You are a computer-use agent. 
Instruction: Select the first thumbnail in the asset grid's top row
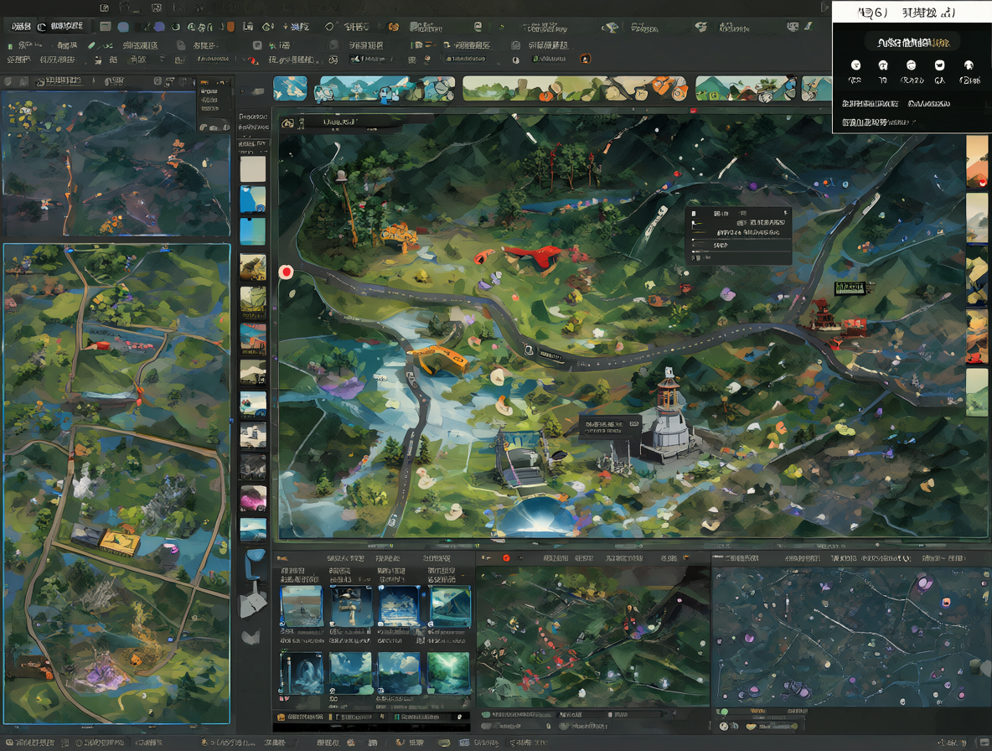302,606
